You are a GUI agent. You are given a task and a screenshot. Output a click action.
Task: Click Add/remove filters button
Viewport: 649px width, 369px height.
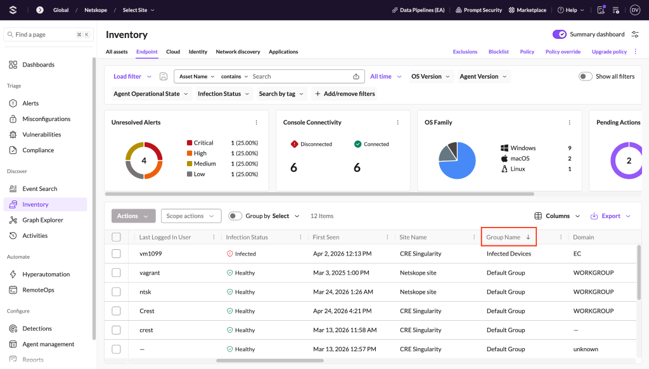pyautogui.click(x=345, y=94)
